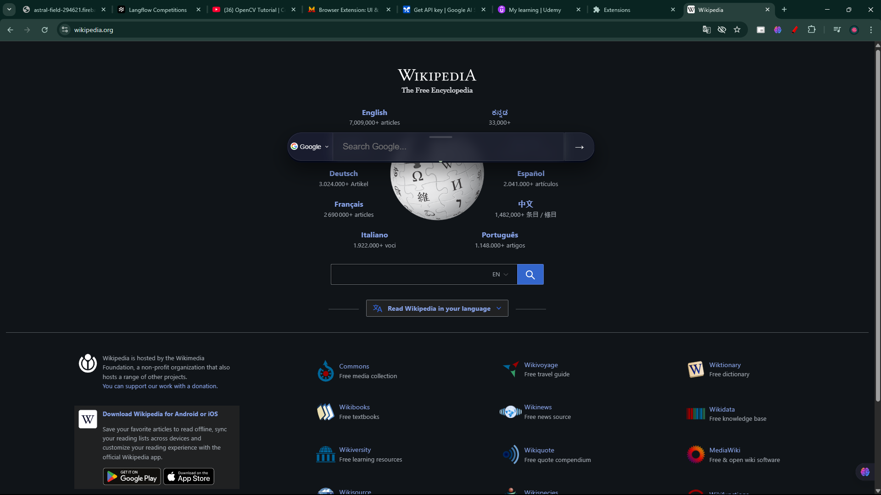Open the Deutsch Wikipedia link
881x495 pixels.
point(344,174)
